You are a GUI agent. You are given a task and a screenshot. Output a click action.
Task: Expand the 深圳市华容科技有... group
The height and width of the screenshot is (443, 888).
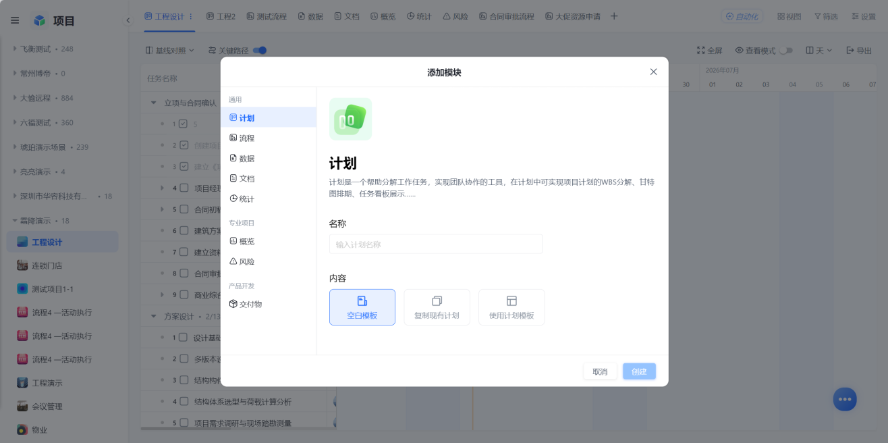(15, 196)
